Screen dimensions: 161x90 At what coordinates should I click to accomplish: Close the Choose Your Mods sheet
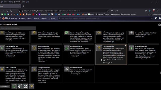(x=159, y=25)
